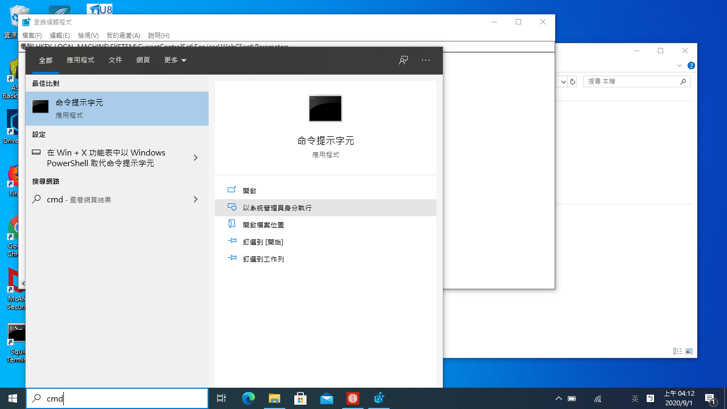Switch to large icons view in File Explorer
727x409 pixels.
tap(689, 351)
